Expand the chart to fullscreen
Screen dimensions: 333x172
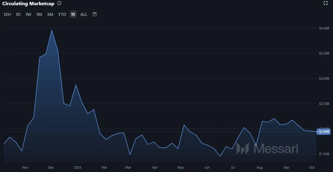[326, 3]
